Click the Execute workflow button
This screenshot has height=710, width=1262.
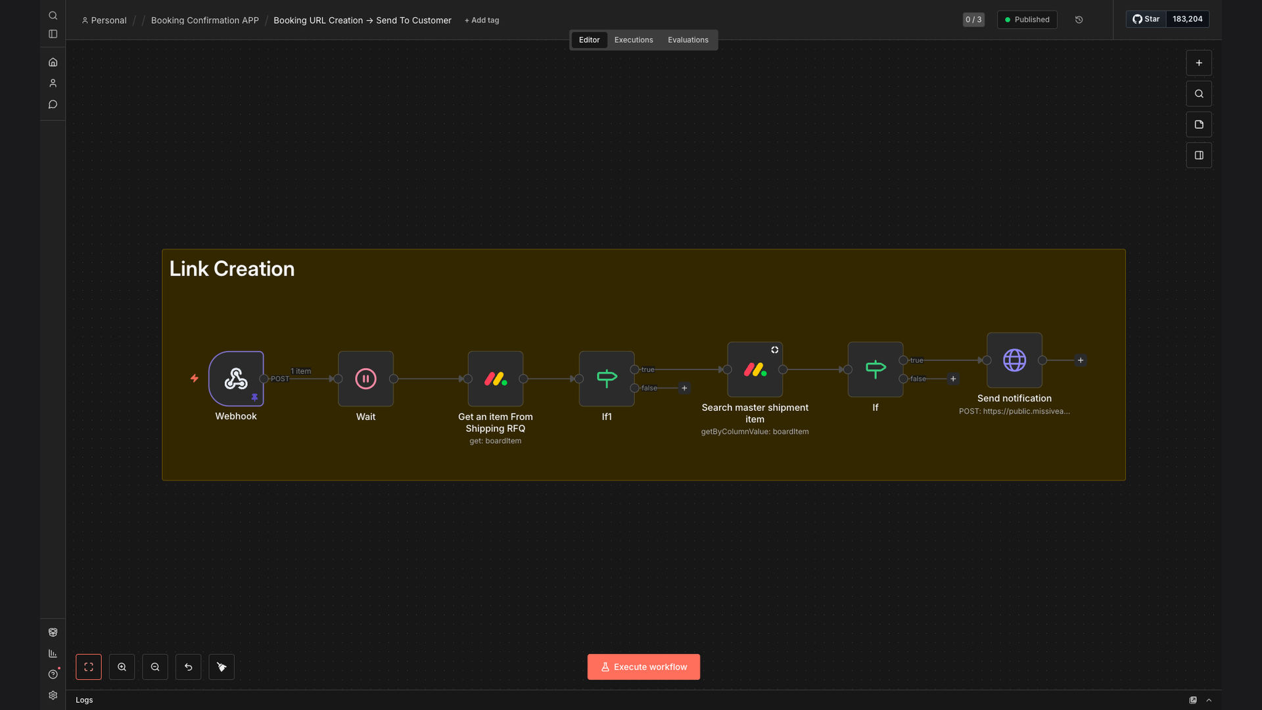[x=643, y=667]
